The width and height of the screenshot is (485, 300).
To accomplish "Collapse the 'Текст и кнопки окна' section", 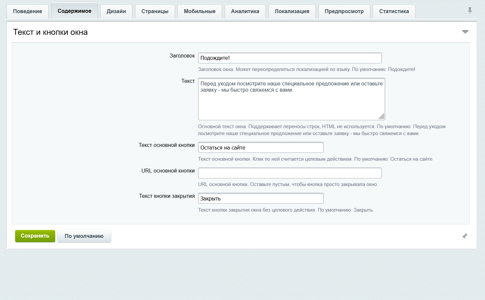I will point(465,32).
